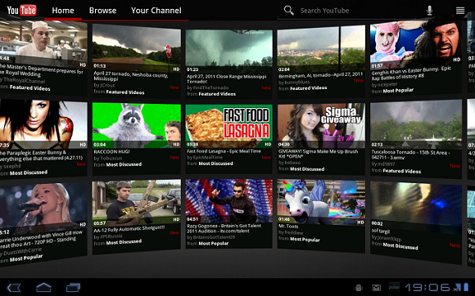Open uploader 'by TheRoyalChannel'
The image size is (475, 296).
[x=23, y=81]
